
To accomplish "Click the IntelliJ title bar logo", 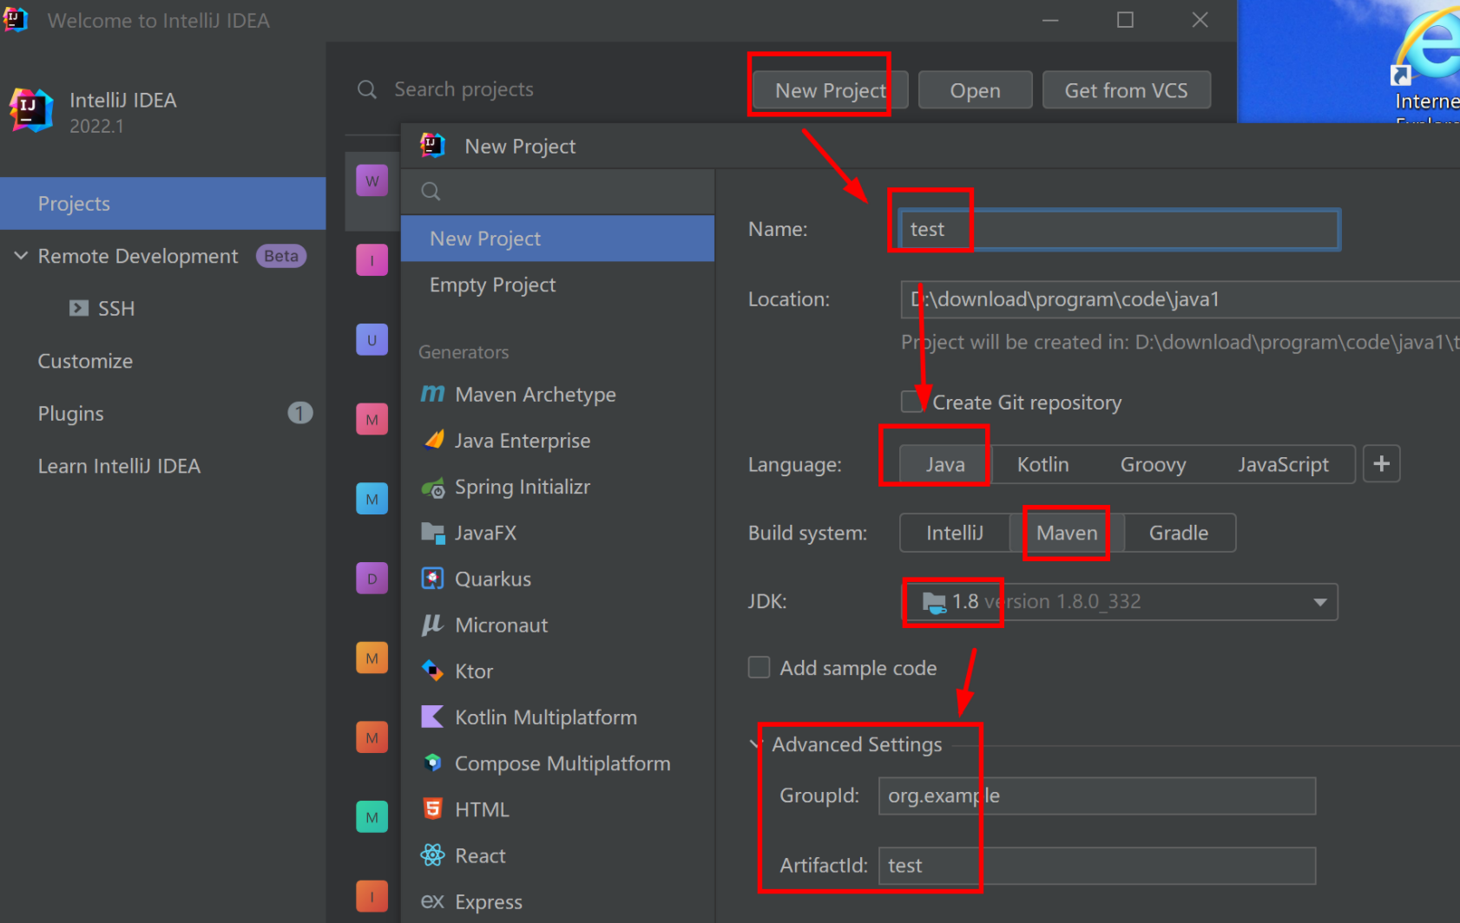I will [x=16, y=19].
